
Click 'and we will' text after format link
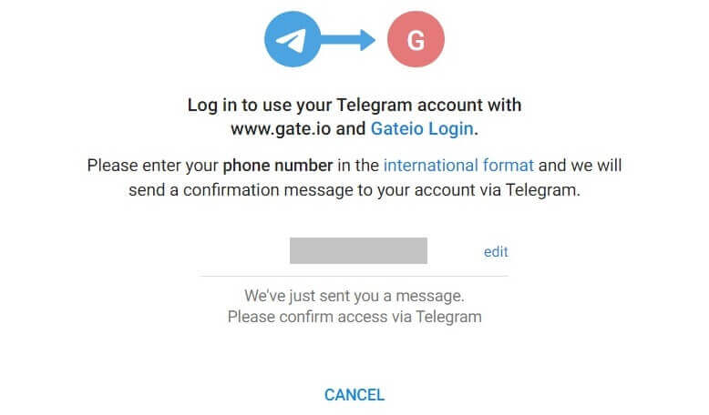pyautogui.click(x=580, y=166)
